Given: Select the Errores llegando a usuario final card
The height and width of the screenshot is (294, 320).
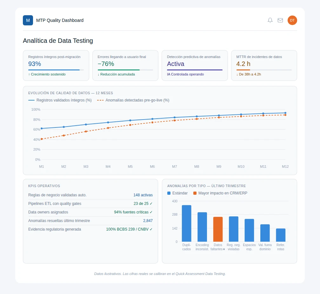Looking at the screenshot, I should click(125, 65).
